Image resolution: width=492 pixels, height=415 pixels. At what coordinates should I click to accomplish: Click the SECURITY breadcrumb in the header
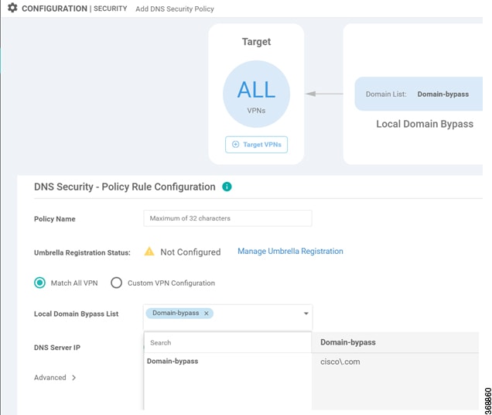click(x=111, y=9)
